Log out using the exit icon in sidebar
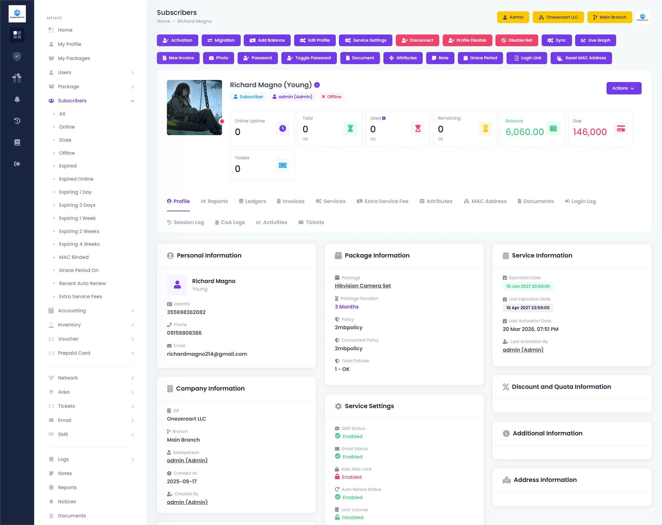The width and height of the screenshot is (662, 525). (17, 164)
